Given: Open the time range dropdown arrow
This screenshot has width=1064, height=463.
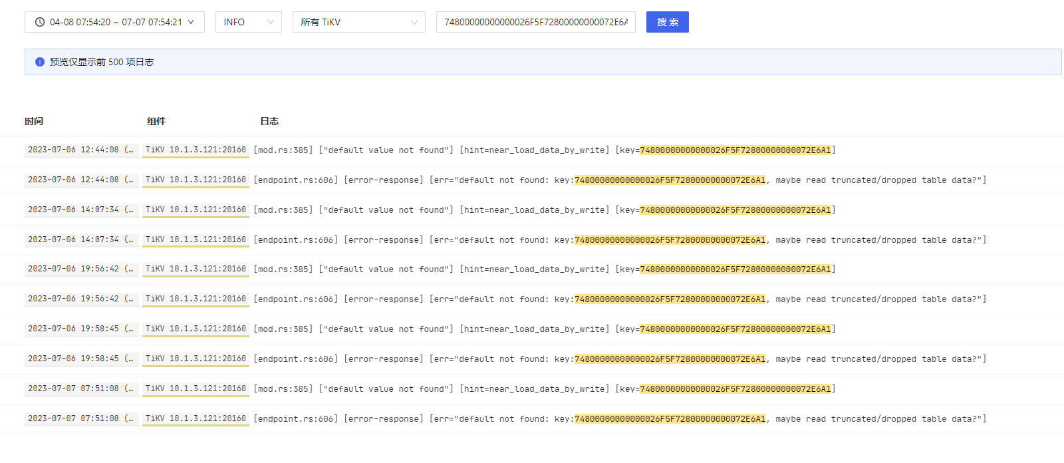Looking at the screenshot, I should [191, 22].
